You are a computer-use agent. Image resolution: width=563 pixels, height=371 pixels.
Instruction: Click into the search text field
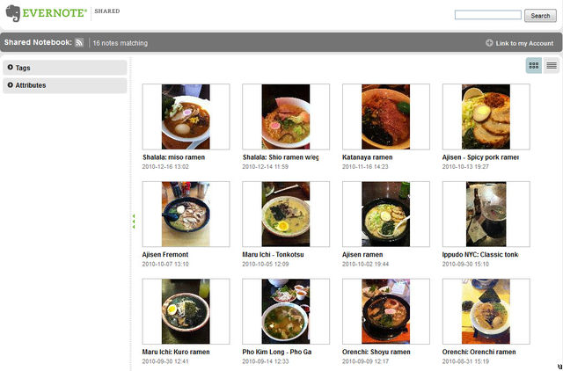[x=487, y=16]
